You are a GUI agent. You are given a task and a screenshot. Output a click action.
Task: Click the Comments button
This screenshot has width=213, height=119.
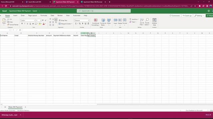[175, 16]
